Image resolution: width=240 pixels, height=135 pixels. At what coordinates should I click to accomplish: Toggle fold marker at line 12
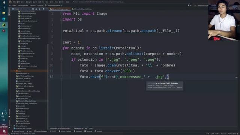61,77
